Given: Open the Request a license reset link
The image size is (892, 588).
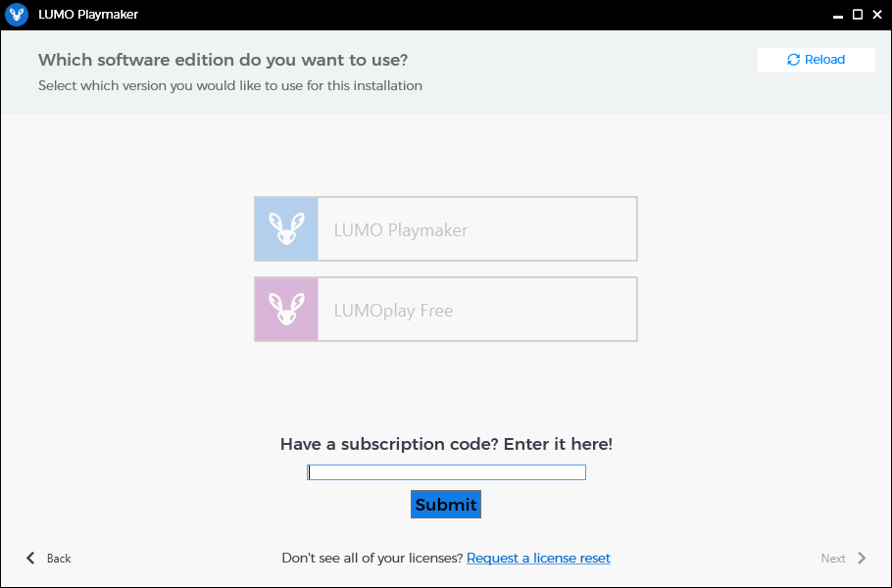Looking at the screenshot, I should pos(538,558).
